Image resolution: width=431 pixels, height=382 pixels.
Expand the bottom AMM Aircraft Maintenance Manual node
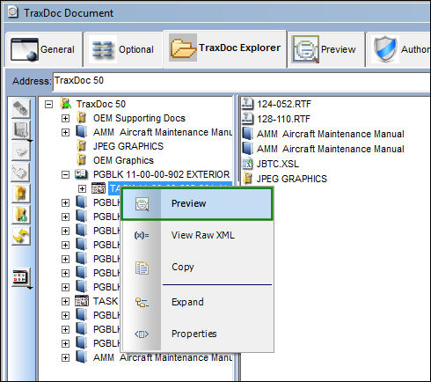point(65,357)
